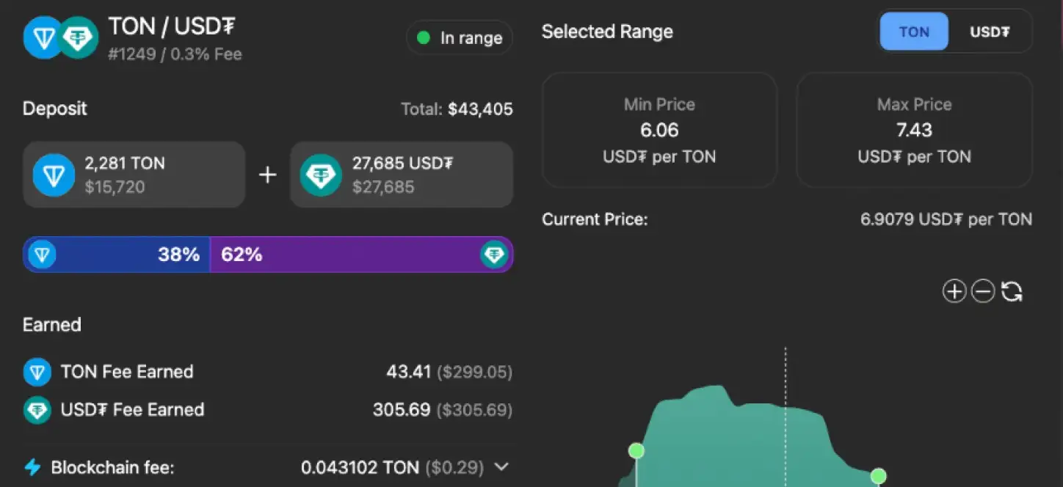Click the USD₮ Fee Earned icon
The width and height of the screenshot is (1063, 487).
coord(37,410)
